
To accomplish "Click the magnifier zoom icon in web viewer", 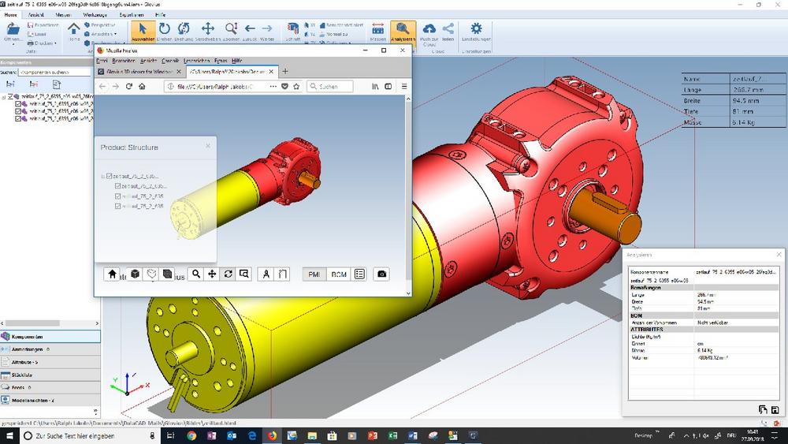I will coord(196,274).
